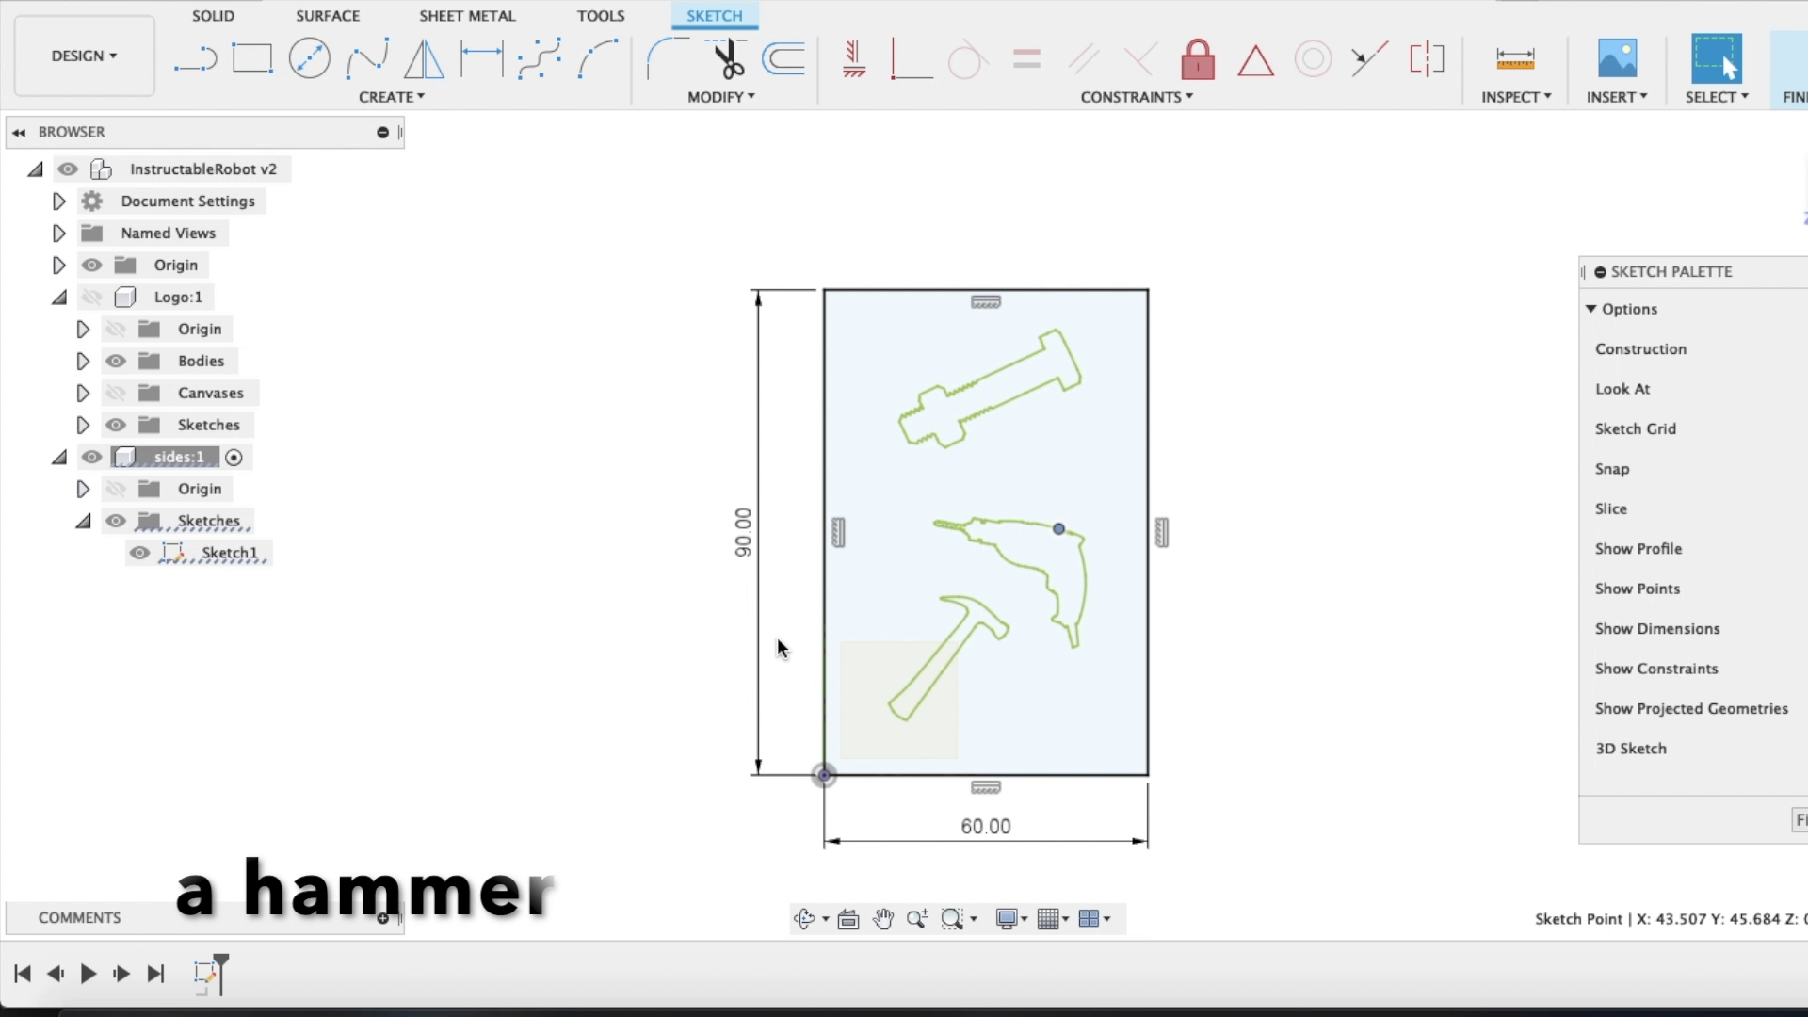1808x1017 pixels.
Task: Open the CONSTRAINTS dropdown menu
Action: pos(1136,97)
